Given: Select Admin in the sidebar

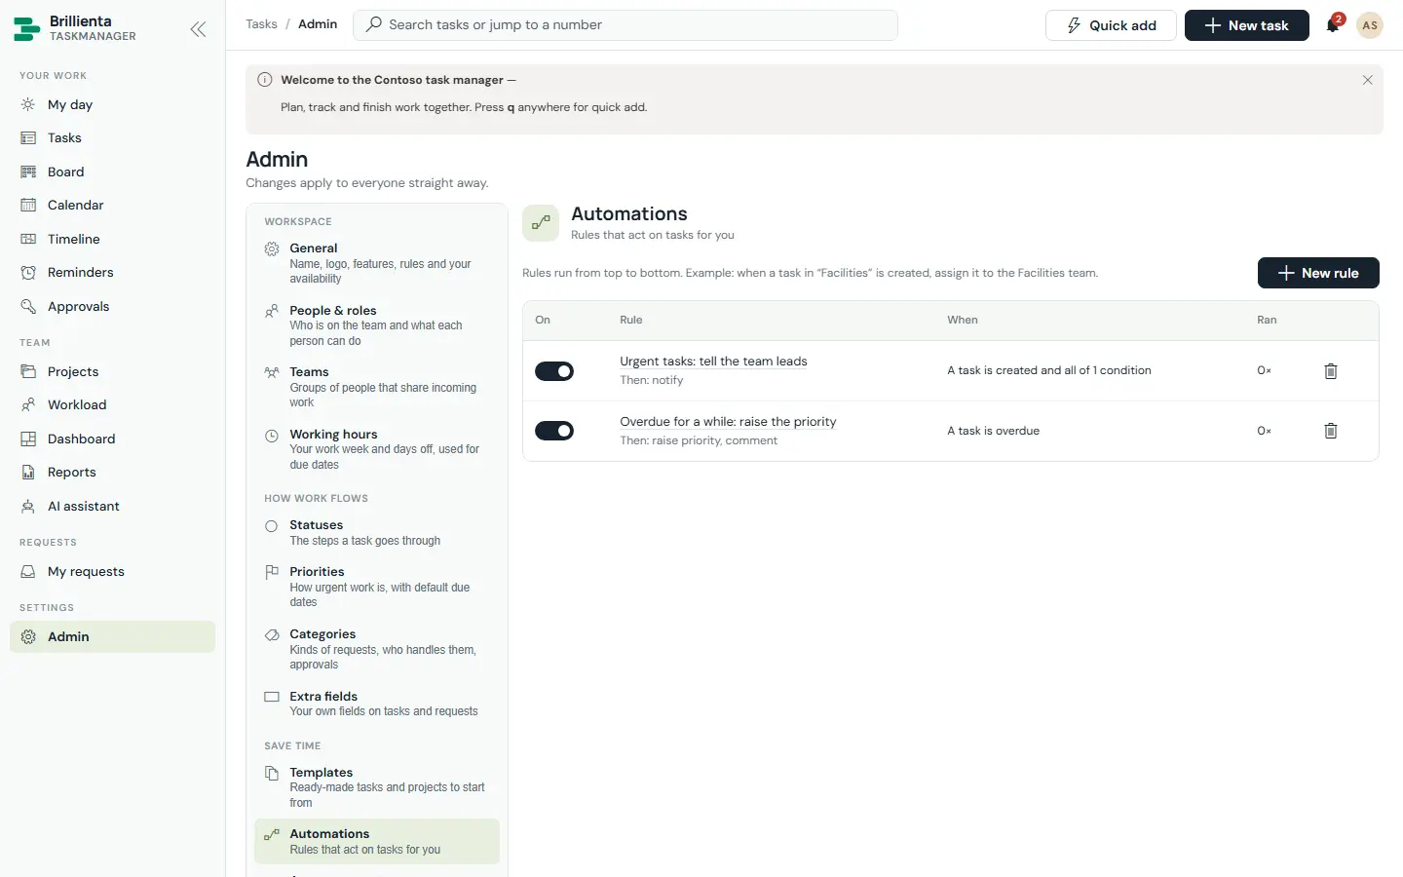Looking at the screenshot, I should 112,637.
